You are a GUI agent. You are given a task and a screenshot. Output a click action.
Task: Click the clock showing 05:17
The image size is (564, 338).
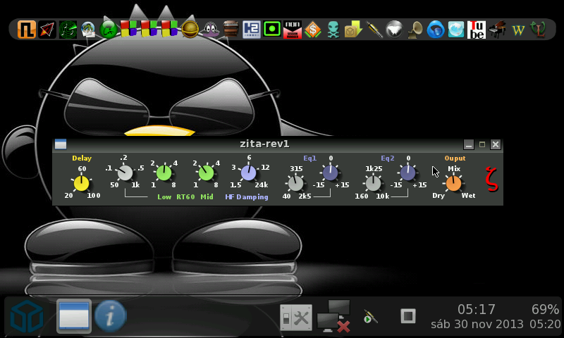477,309
